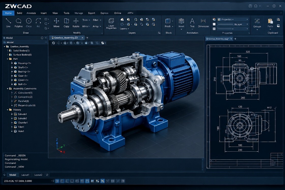The width and height of the screenshot is (285, 190).
Task: Click the 320 dimension in drawing
Action: pos(248,52)
